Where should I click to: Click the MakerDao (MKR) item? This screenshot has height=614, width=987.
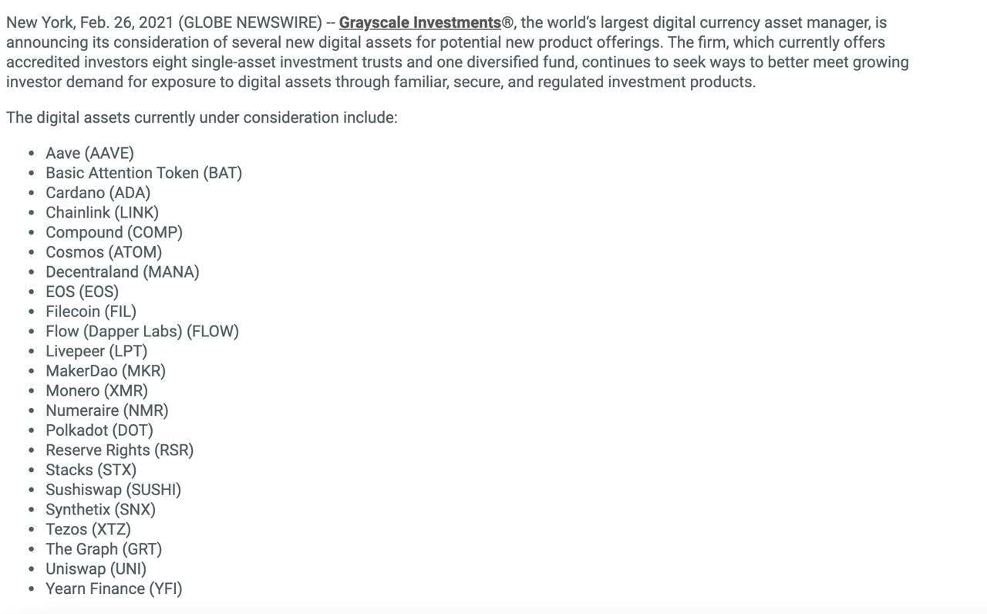106,371
